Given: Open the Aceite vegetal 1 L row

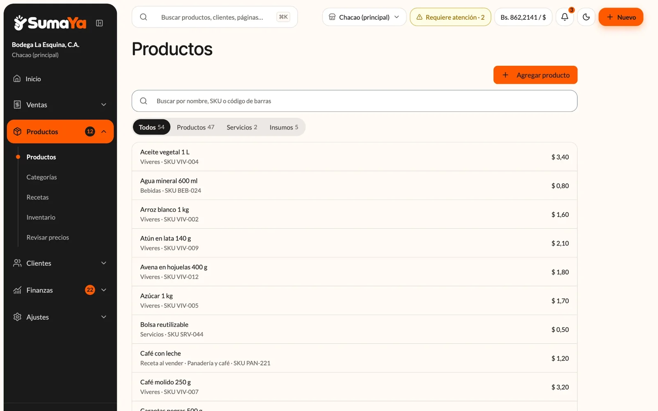Looking at the screenshot, I should click(x=354, y=157).
